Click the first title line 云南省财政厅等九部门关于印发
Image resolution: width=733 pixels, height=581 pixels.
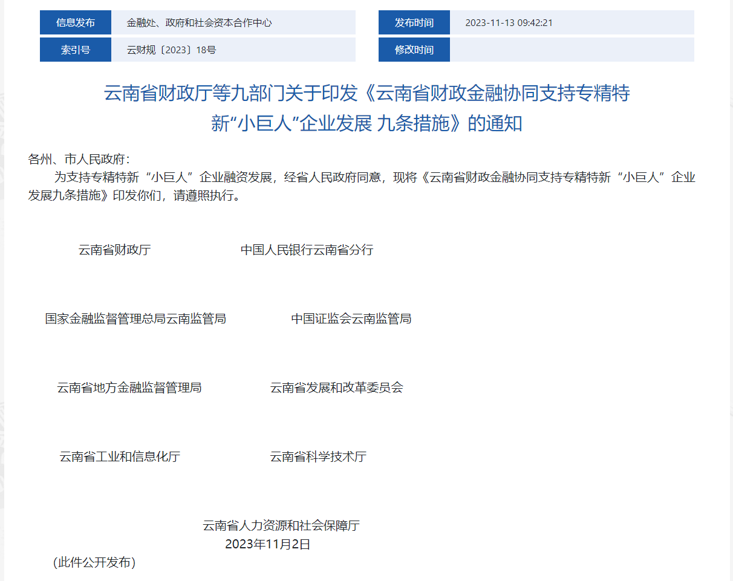367,93
